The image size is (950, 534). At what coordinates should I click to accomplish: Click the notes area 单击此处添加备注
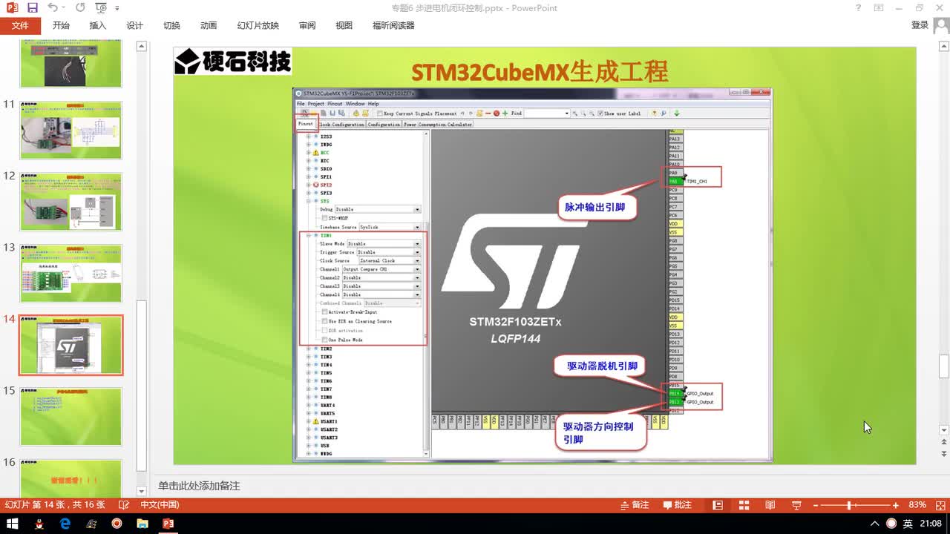[x=199, y=486]
